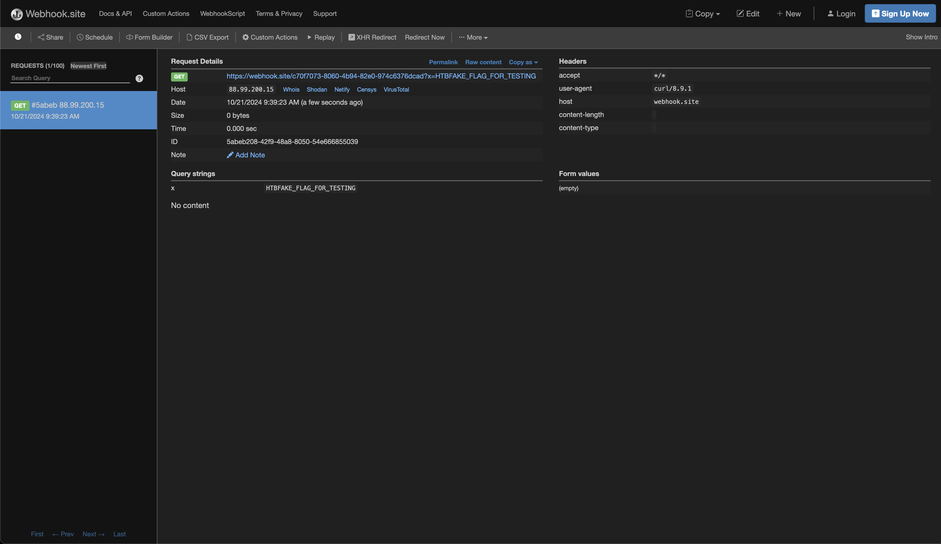Toggle Newest First sort order
The image size is (941, 544).
coord(89,66)
